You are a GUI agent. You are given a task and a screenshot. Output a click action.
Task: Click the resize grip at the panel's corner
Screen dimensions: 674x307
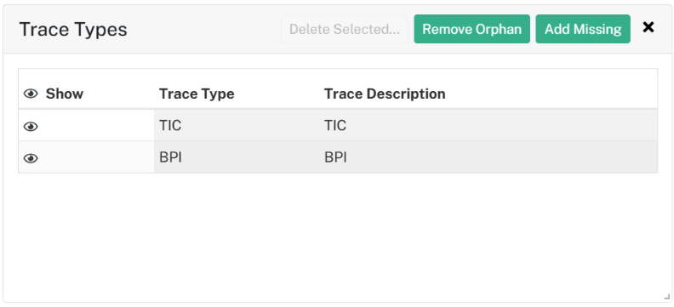coord(666,296)
